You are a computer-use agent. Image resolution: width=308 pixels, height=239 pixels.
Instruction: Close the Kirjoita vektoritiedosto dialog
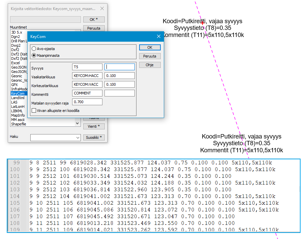(102, 9)
